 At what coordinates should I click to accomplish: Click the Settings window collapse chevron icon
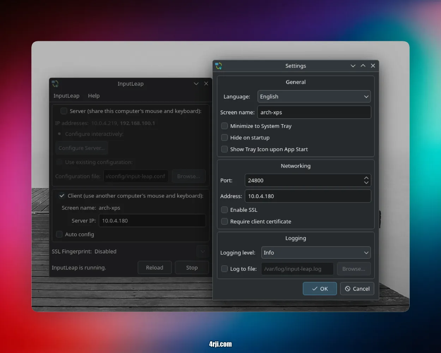click(x=353, y=66)
